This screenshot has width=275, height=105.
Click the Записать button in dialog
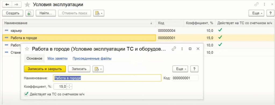click(79, 69)
